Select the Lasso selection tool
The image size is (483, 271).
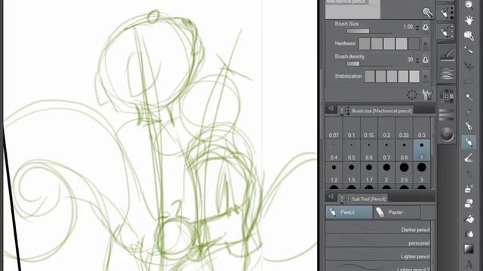point(469,81)
